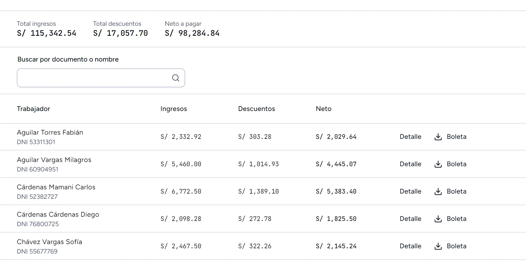The image size is (526, 263).
Task: Click Boleta text for Chávez Vargas Sofía
Action: [457, 246]
